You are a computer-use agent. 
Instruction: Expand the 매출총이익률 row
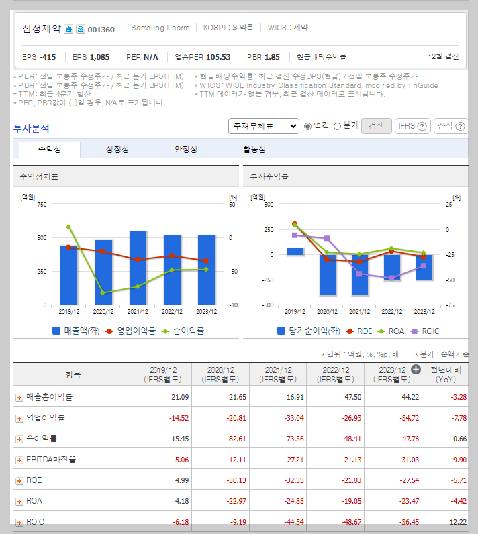(19, 398)
